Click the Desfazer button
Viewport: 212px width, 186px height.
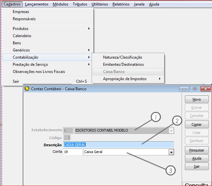197,141
